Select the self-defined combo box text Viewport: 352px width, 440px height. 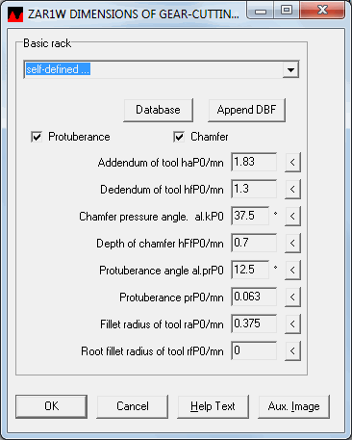point(58,69)
